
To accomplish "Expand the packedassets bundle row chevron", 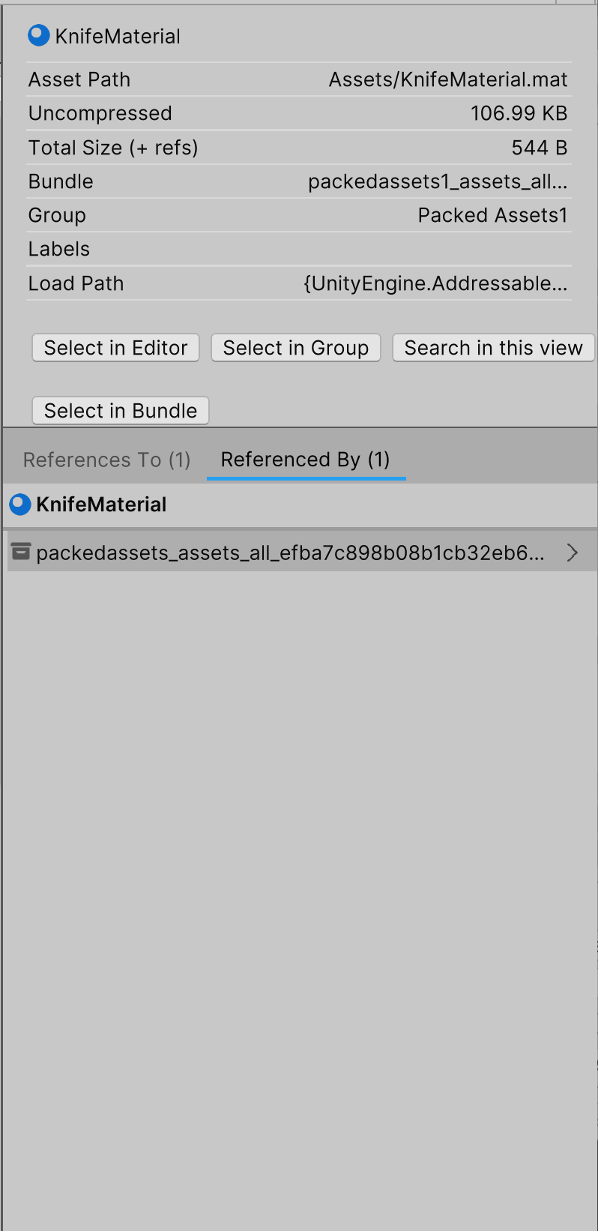I will click(573, 553).
